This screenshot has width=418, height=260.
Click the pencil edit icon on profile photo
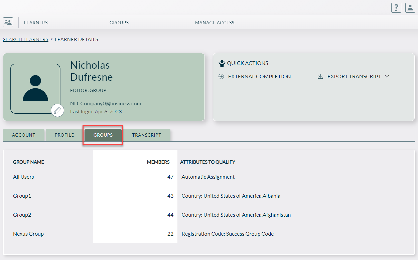point(57,110)
